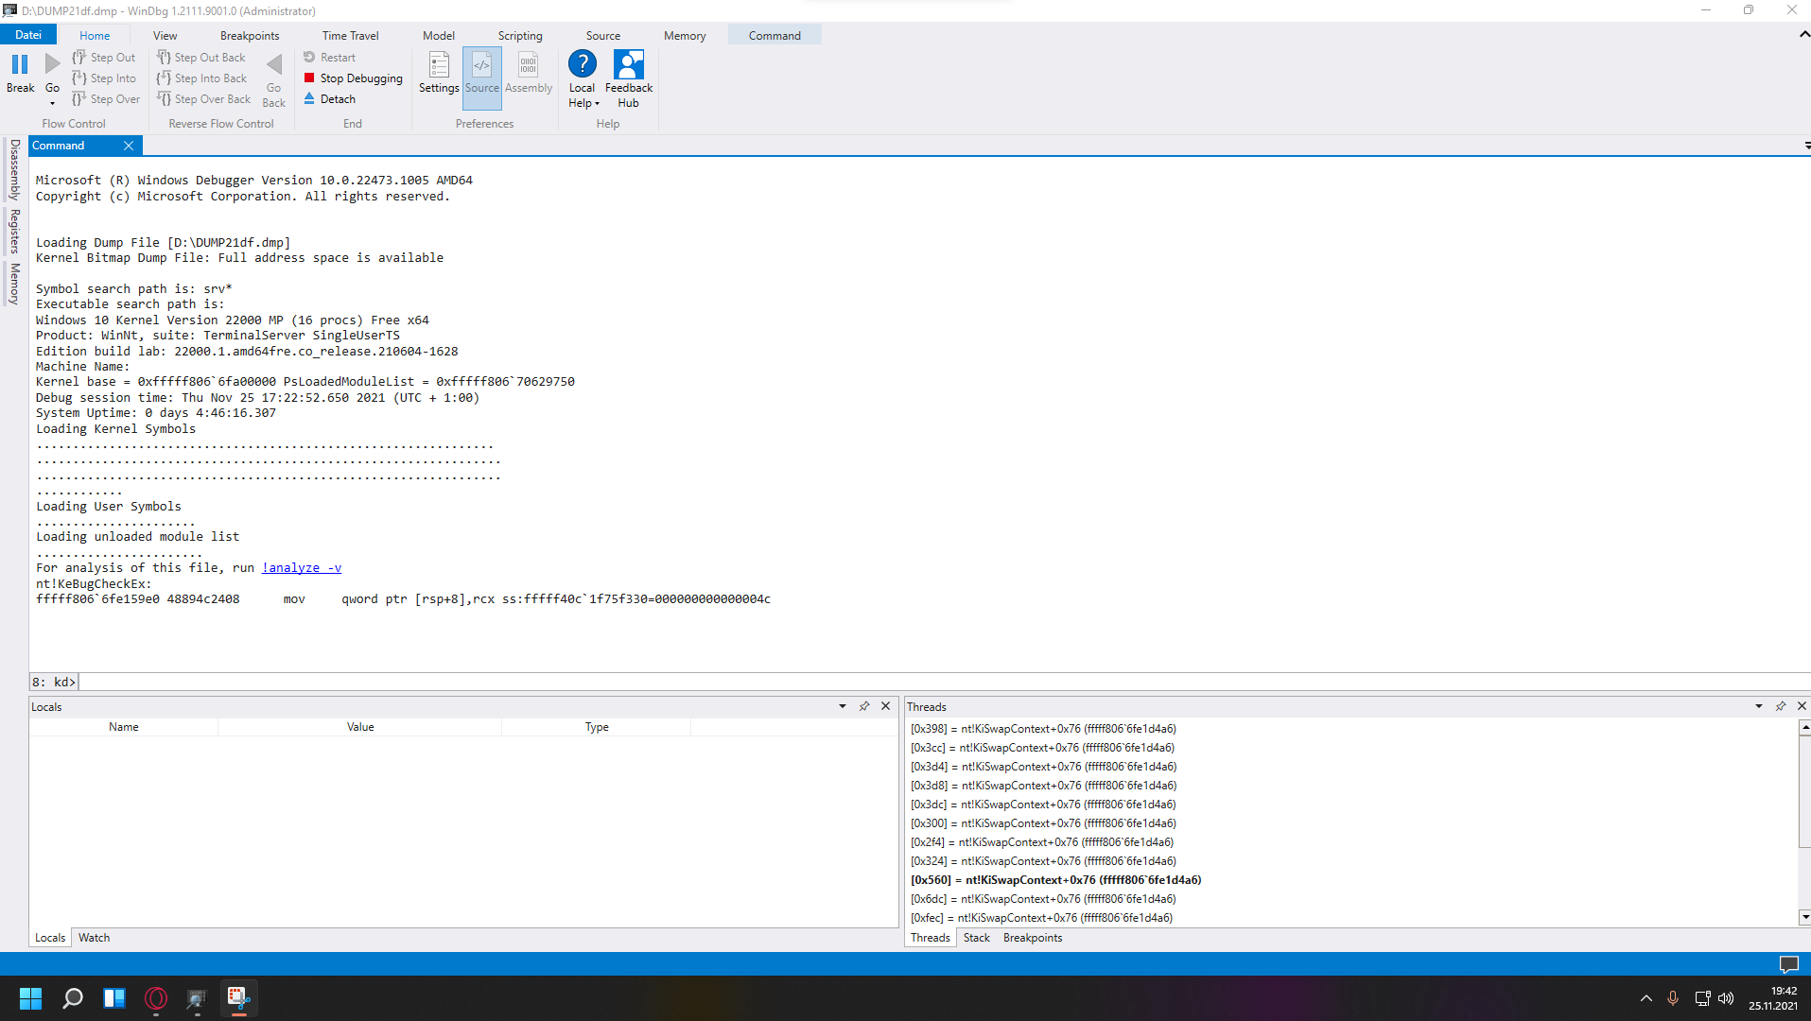Switch to the Scripting ribbon tab
Viewport: 1811px width, 1021px height.
tap(520, 36)
